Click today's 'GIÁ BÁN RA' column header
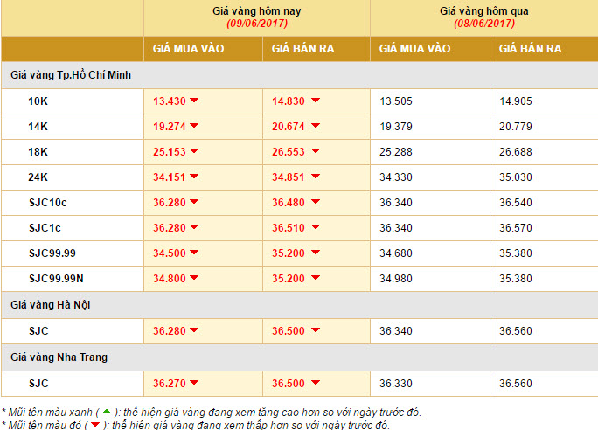This screenshot has width=598, height=430. click(302, 48)
